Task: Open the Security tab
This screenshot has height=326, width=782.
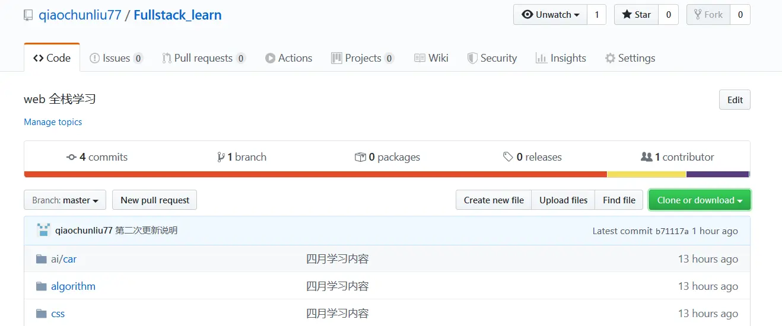Action: pyautogui.click(x=492, y=58)
